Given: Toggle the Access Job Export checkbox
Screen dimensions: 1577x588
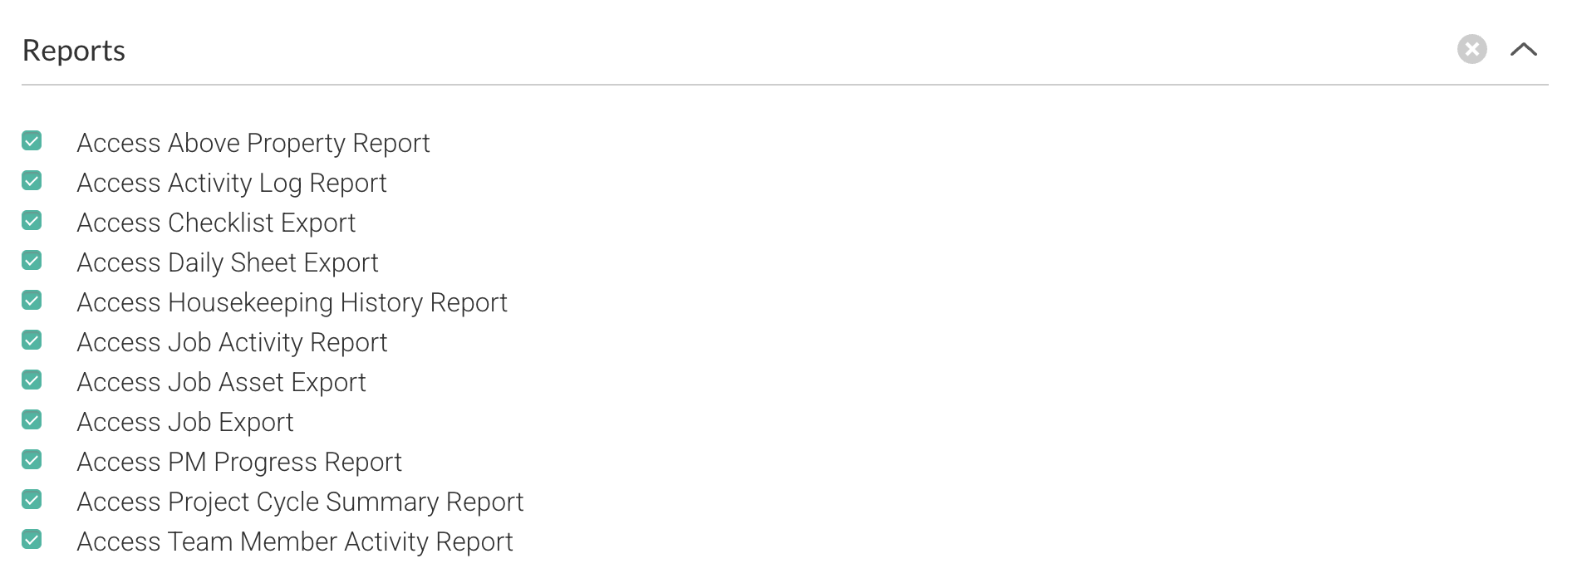Looking at the screenshot, I should coord(32,419).
